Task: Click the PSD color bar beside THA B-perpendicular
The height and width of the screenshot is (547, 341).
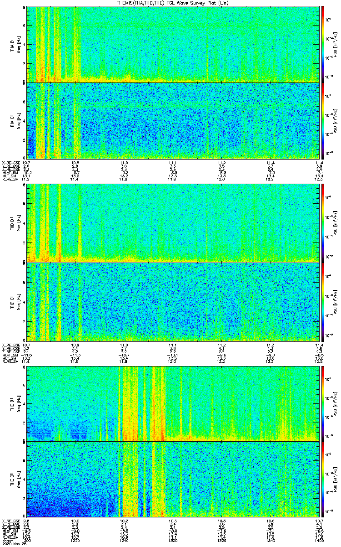Action: click(322, 44)
